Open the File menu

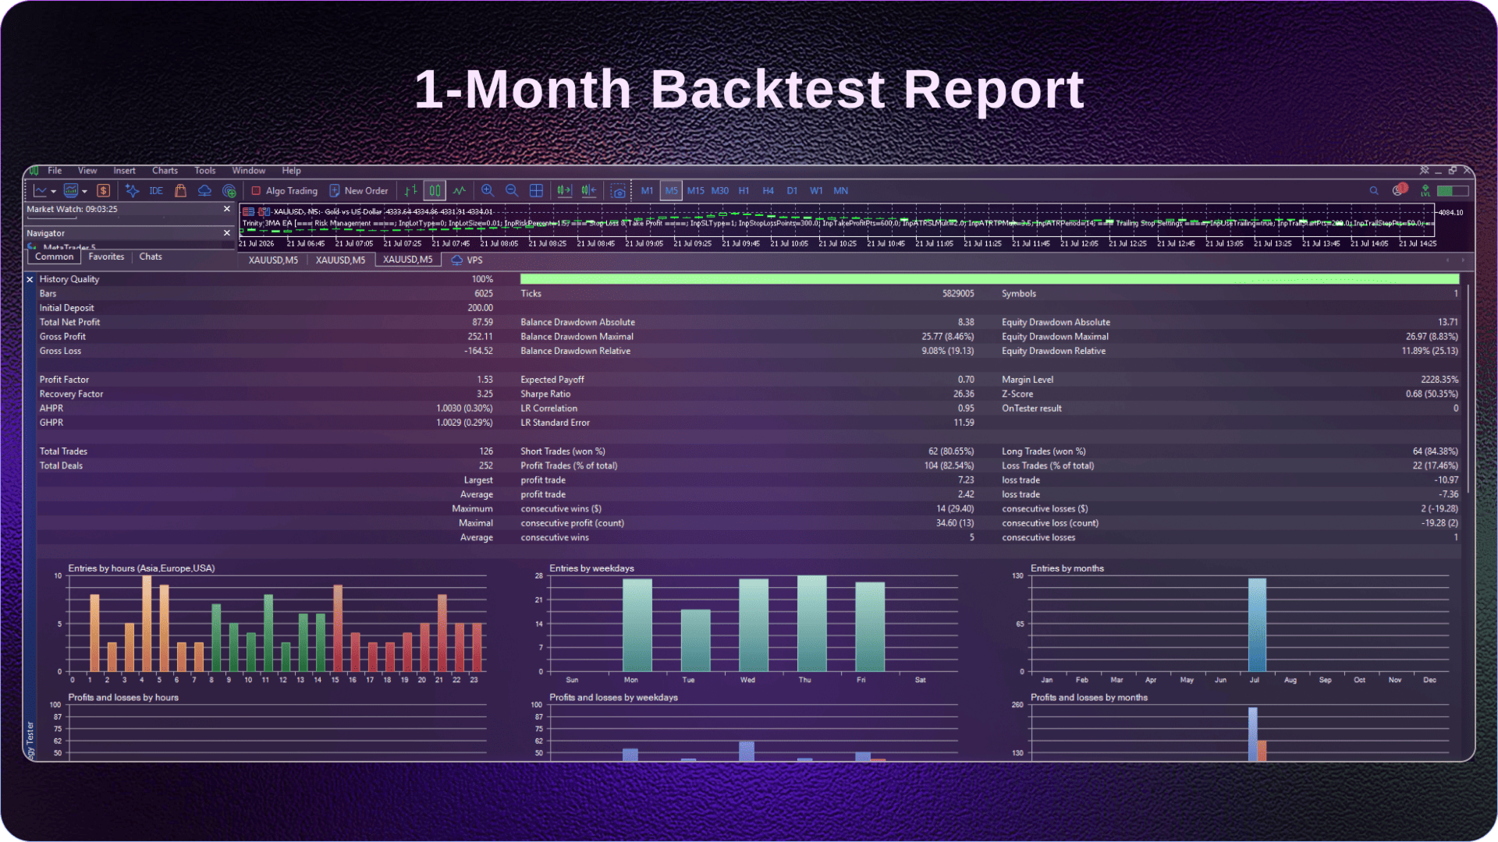[x=55, y=171]
